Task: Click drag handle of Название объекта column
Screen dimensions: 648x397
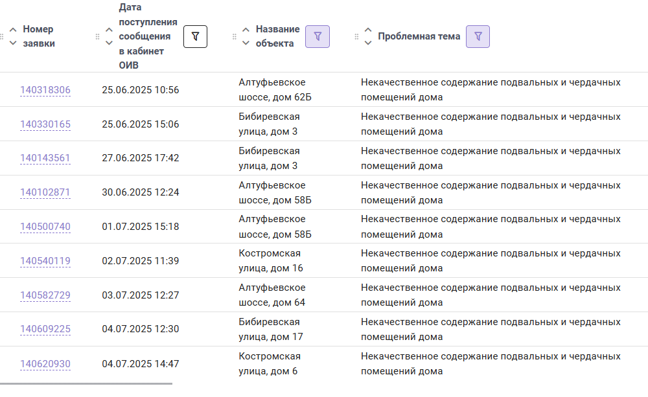Action: pyautogui.click(x=235, y=36)
